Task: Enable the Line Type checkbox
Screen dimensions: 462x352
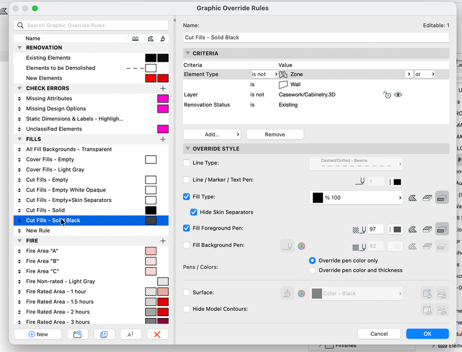Action: pos(186,163)
